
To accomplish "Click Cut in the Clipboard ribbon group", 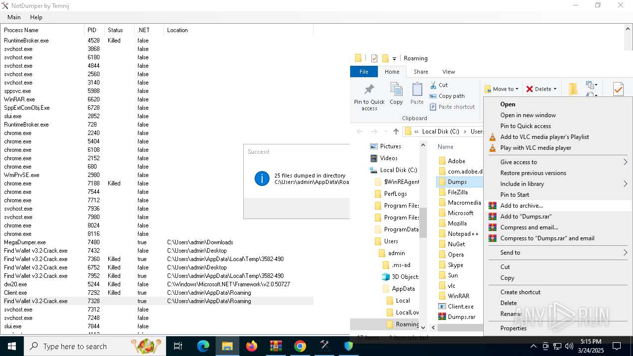I will [439, 85].
